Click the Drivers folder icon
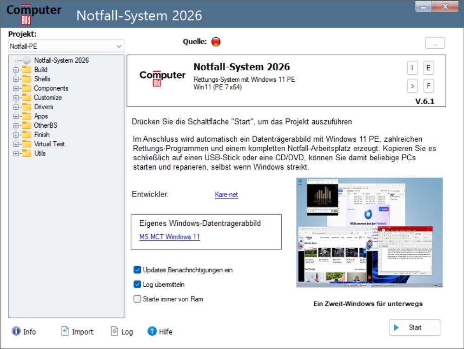The width and height of the screenshot is (464, 349). click(27, 107)
